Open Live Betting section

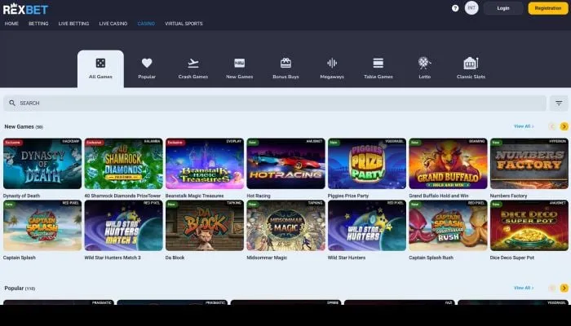[74, 24]
